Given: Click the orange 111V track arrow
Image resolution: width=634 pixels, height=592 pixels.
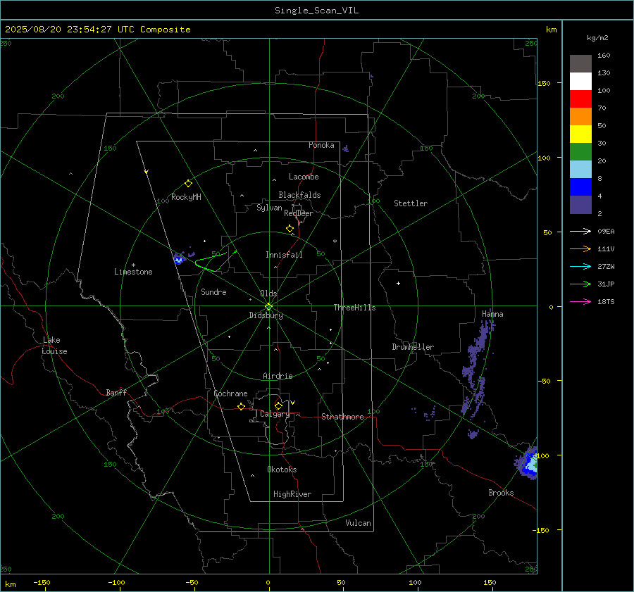Looking at the screenshot, I should click(580, 249).
